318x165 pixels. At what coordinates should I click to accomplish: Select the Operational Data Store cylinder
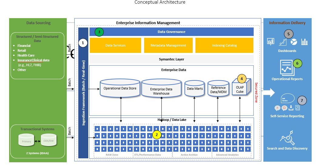point(120,88)
